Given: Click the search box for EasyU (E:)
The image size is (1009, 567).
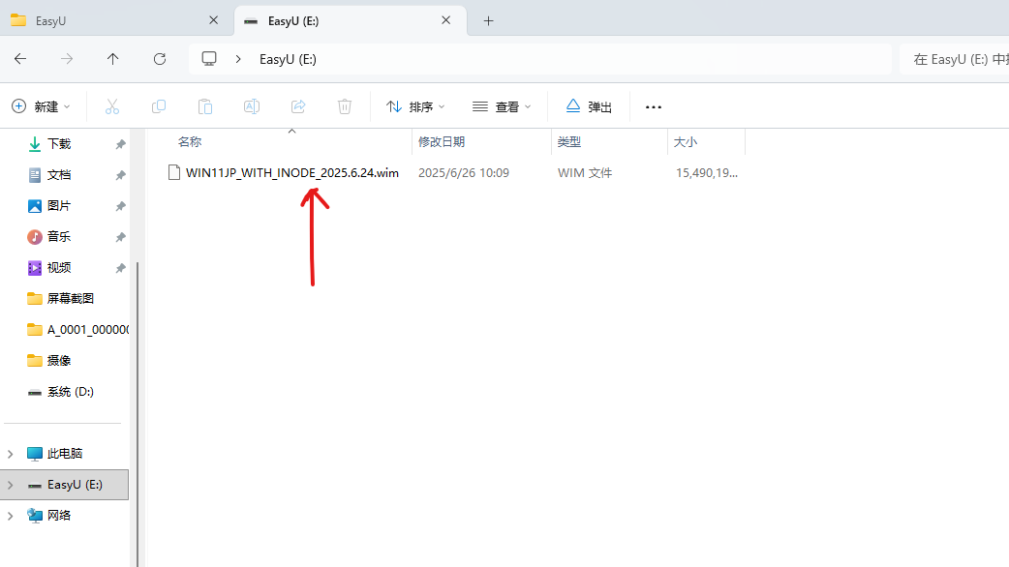Looking at the screenshot, I should pos(954,59).
